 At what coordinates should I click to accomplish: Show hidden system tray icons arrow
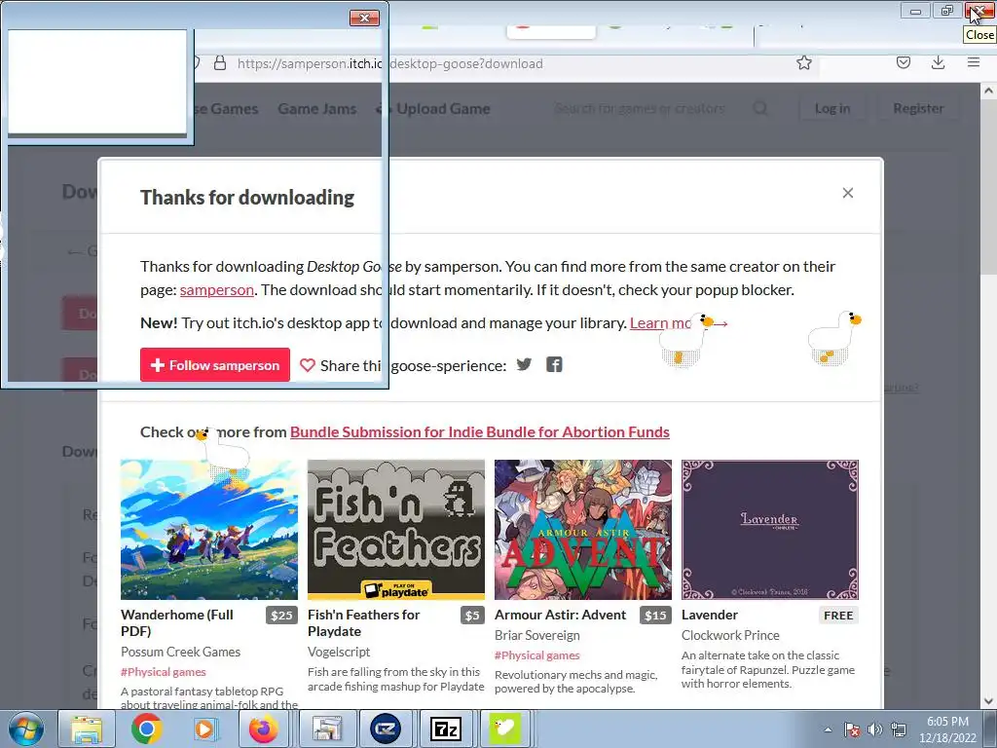point(828,729)
